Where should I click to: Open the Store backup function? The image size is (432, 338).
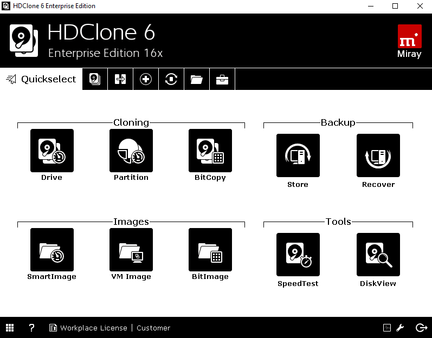[x=298, y=155]
